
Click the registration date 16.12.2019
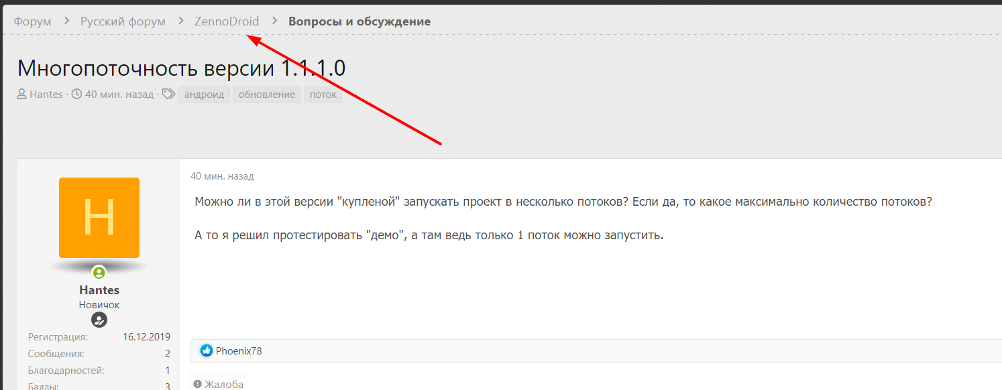[147, 337]
